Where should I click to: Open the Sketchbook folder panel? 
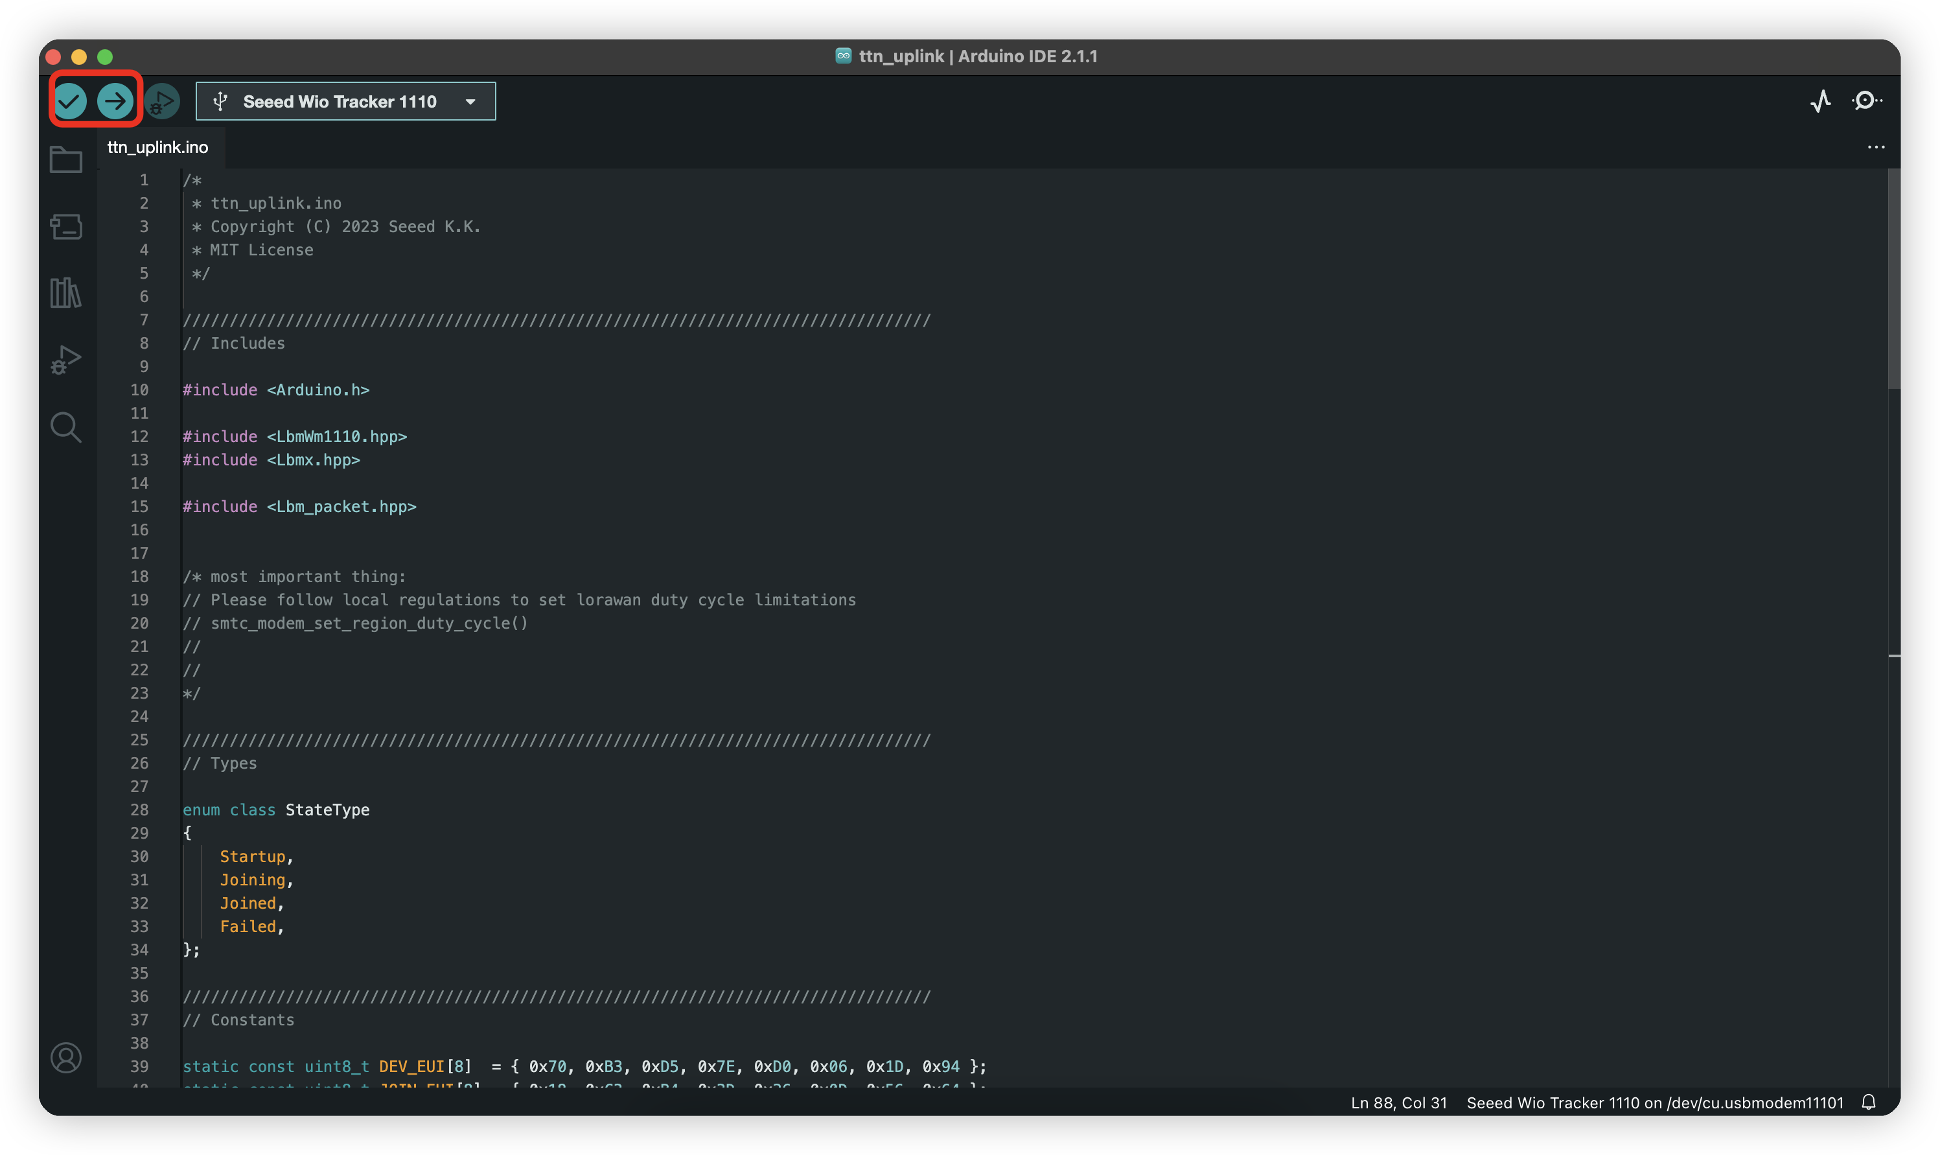point(66,159)
